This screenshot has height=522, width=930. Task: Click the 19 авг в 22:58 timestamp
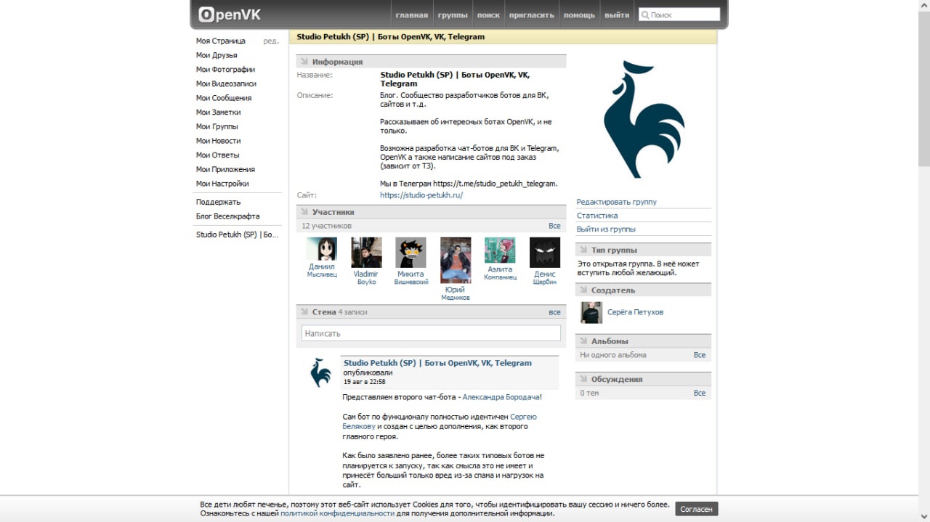coord(364,382)
